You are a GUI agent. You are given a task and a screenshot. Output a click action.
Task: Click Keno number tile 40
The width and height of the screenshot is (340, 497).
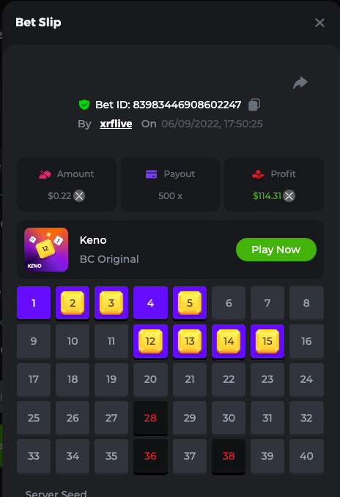click(306, 456)
